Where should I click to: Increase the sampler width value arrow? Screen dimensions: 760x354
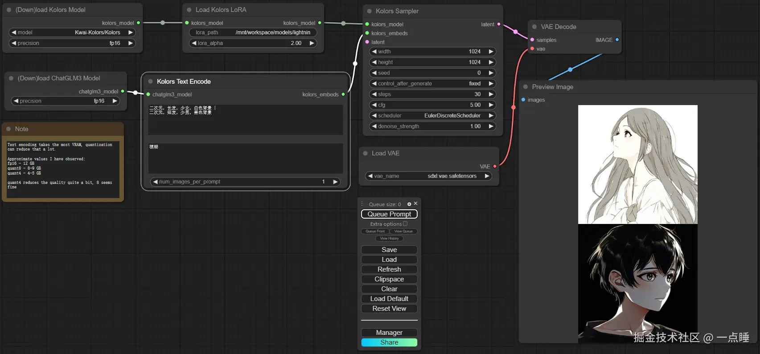coord(491,52)
